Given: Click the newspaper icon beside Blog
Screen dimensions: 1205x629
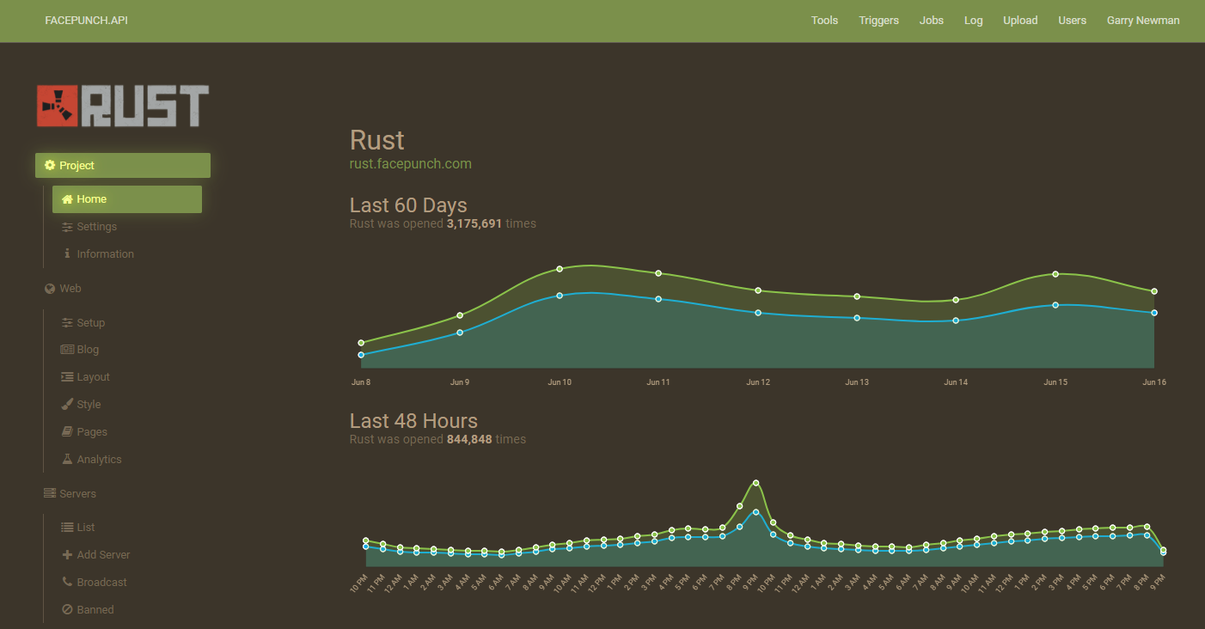Looking at the screenshot, I should [x=68, y=350].
